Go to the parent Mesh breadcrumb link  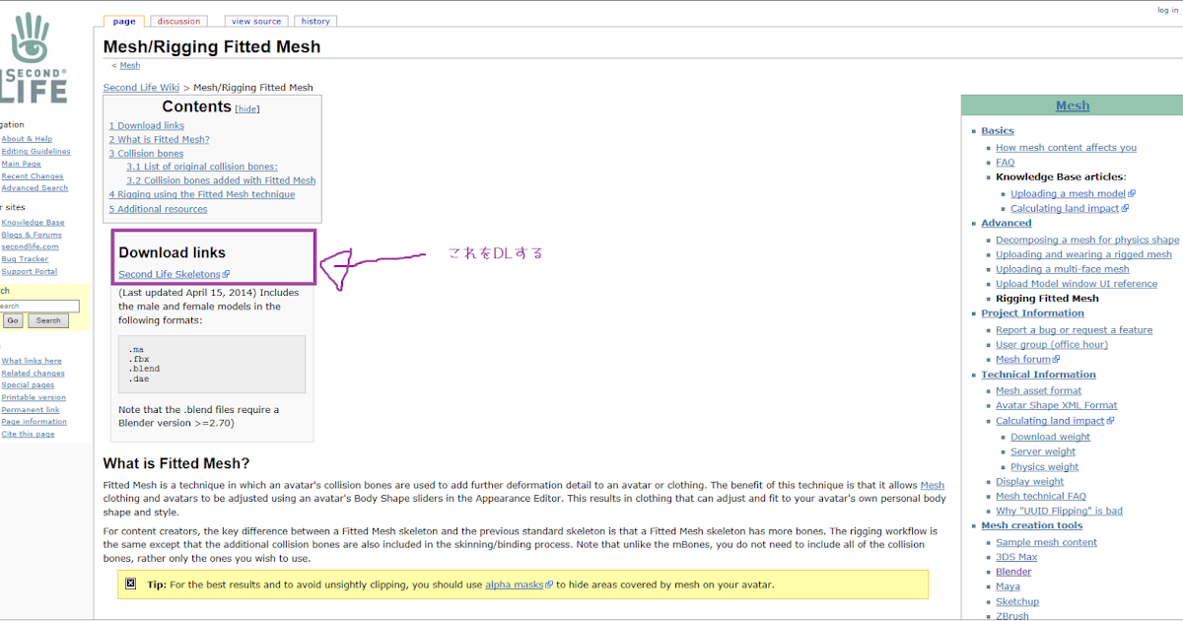pos(130,66)
